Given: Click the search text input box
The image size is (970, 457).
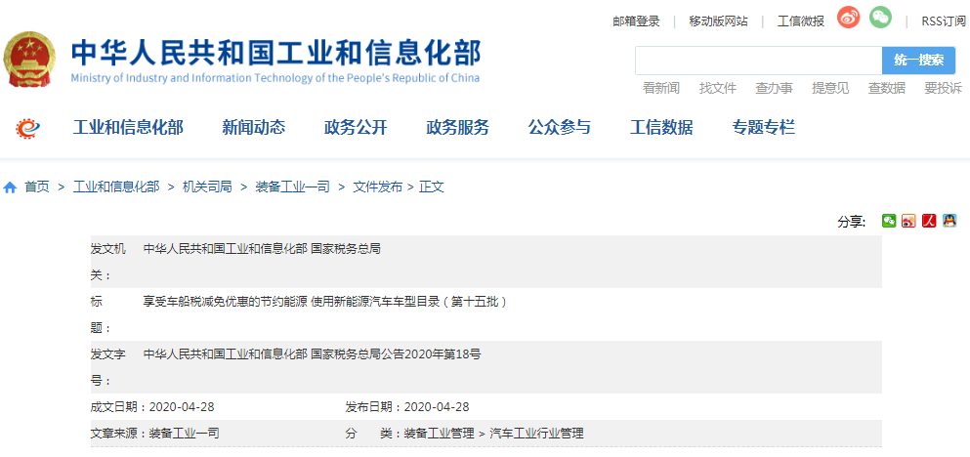Looking at the screenshot, I should tap(758, 61).
